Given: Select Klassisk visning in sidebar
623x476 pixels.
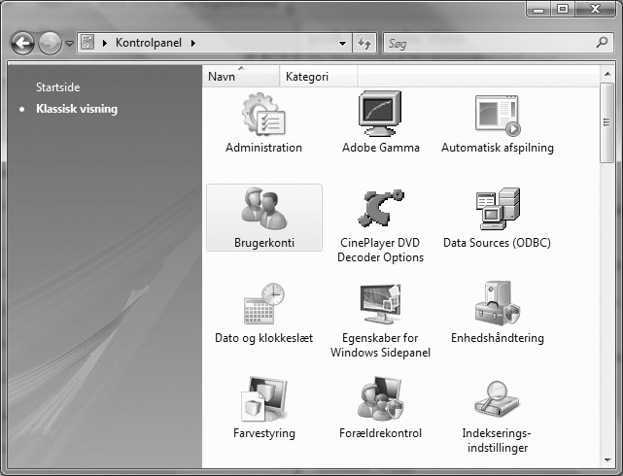Looking at the screenshot, I should tap(77, 109).
